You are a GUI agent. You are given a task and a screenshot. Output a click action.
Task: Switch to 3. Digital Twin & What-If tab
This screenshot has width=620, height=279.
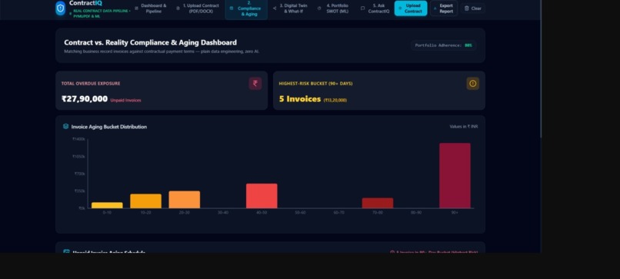(291, 8)
